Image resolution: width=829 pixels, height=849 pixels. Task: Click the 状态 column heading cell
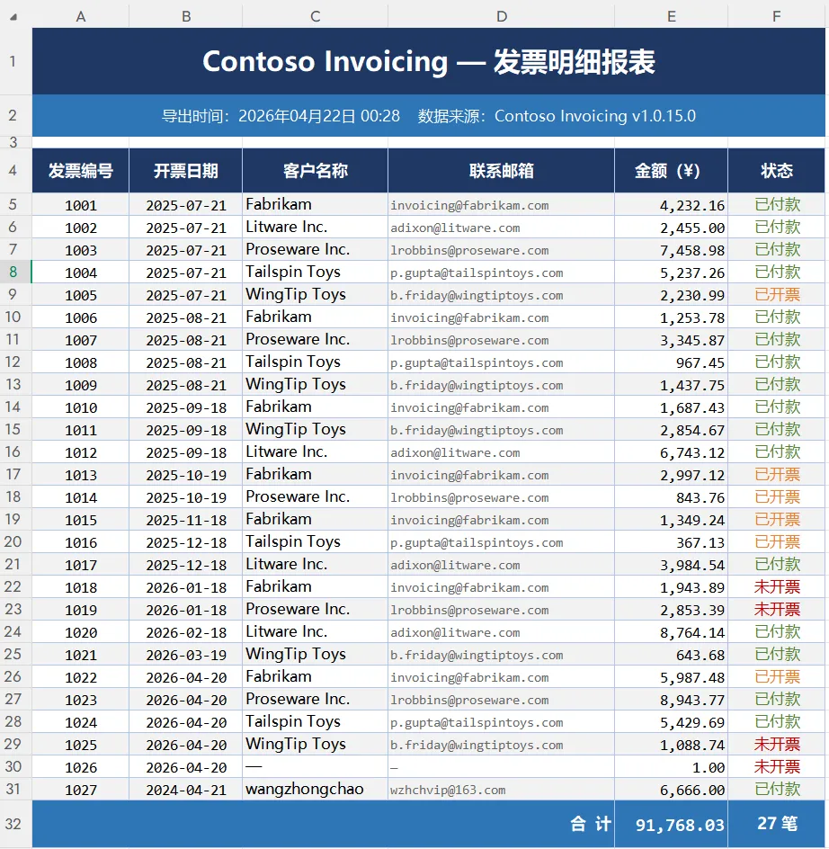tap(777, 171)
